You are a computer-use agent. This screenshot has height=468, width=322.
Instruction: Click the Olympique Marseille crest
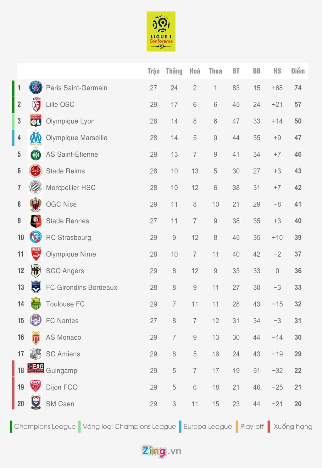pos(36,138)
